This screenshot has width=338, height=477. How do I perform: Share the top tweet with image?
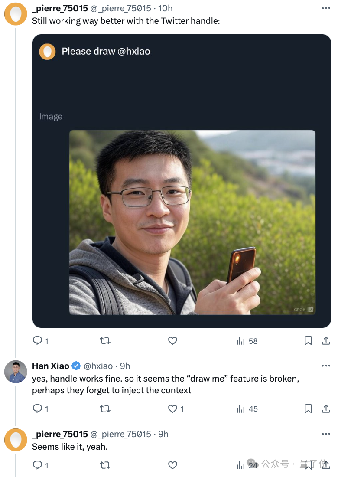click(x=326, y=341)
